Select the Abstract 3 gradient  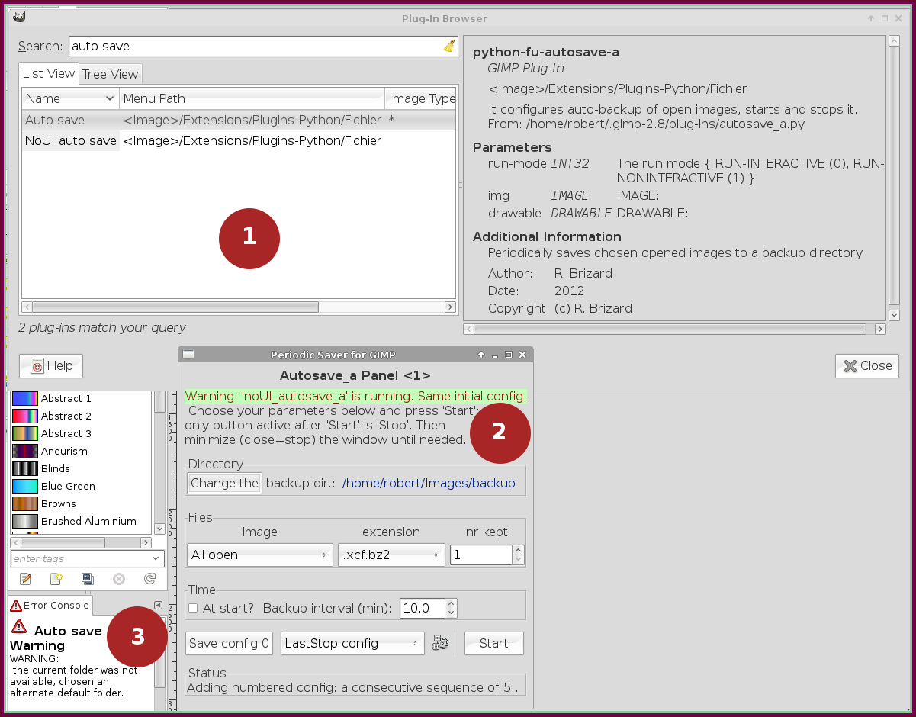click(81, 433)
